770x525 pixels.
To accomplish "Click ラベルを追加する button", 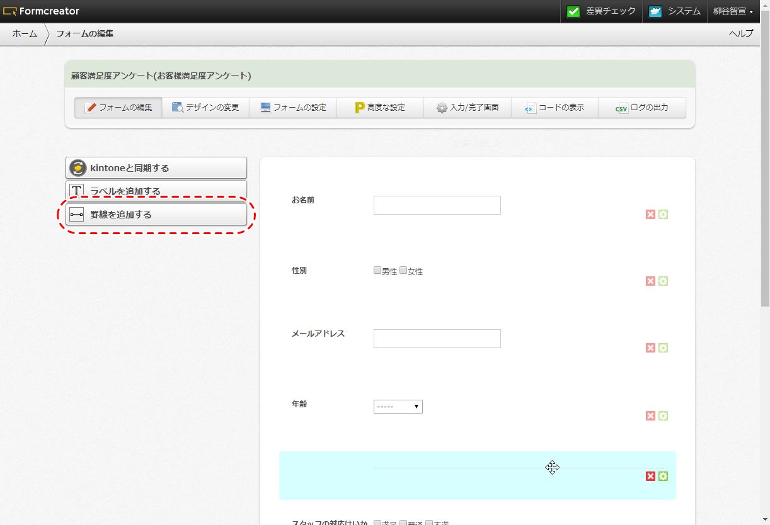I will pos(156,191).
